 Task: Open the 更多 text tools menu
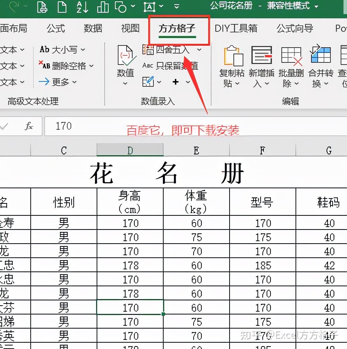[x=58, y=82]
